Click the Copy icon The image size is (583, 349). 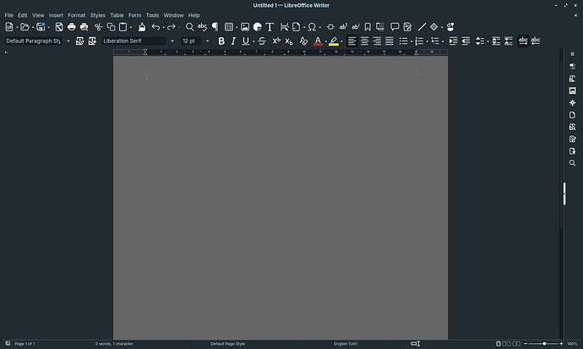coord(111,27)
